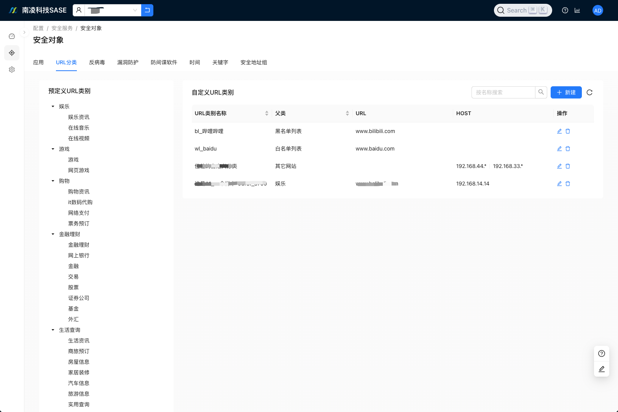Collapse the 生活查询 tree category
Image resolution: width=618 pixels, height=412 pixels.
click(x=53, y=330)
